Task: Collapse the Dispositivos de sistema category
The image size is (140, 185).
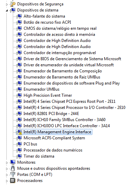Action: point(7,10)
